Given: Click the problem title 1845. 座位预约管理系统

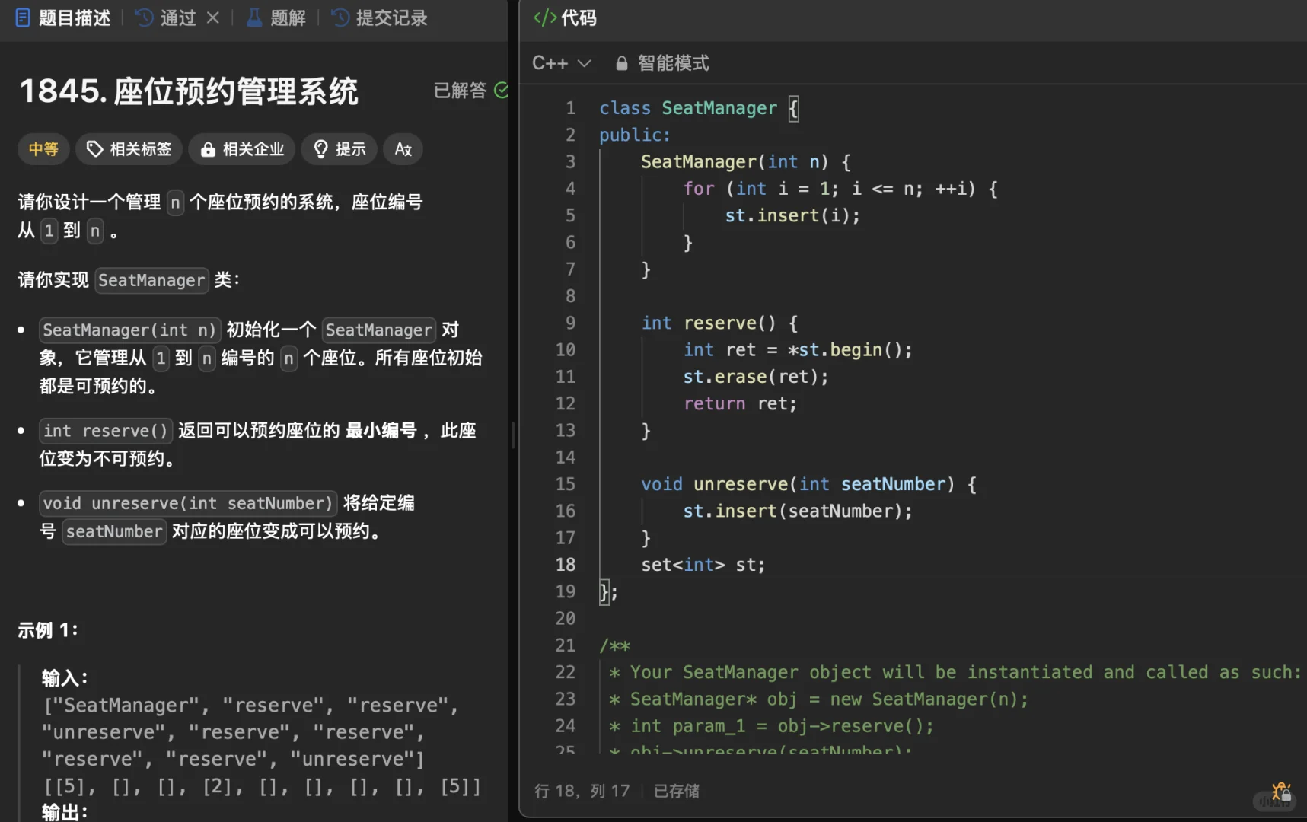Looking at the screenshot, I should 189,91.
